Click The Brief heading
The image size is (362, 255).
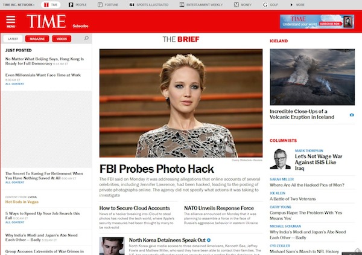(x=181, y=39)
